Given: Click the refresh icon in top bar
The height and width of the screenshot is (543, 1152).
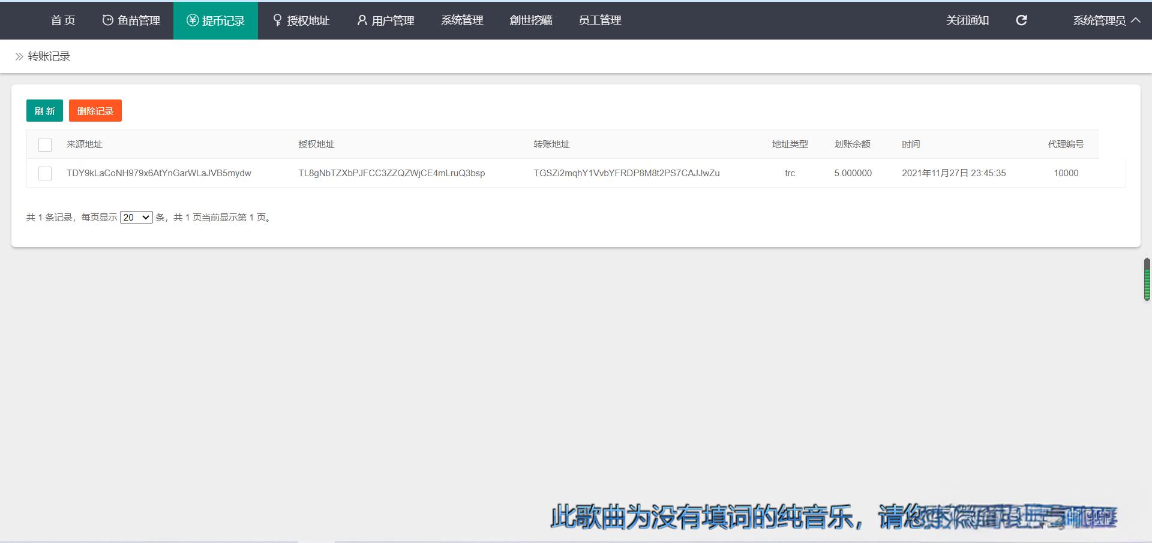Looking at the screenshot, I should [x=1021, y=20].
